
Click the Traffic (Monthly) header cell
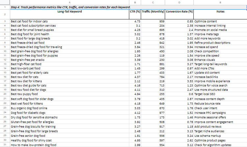coord(153,12)
